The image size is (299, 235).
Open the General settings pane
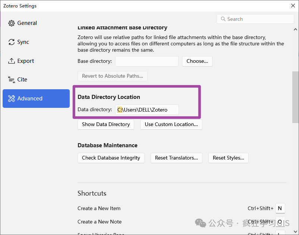(36, 23)
